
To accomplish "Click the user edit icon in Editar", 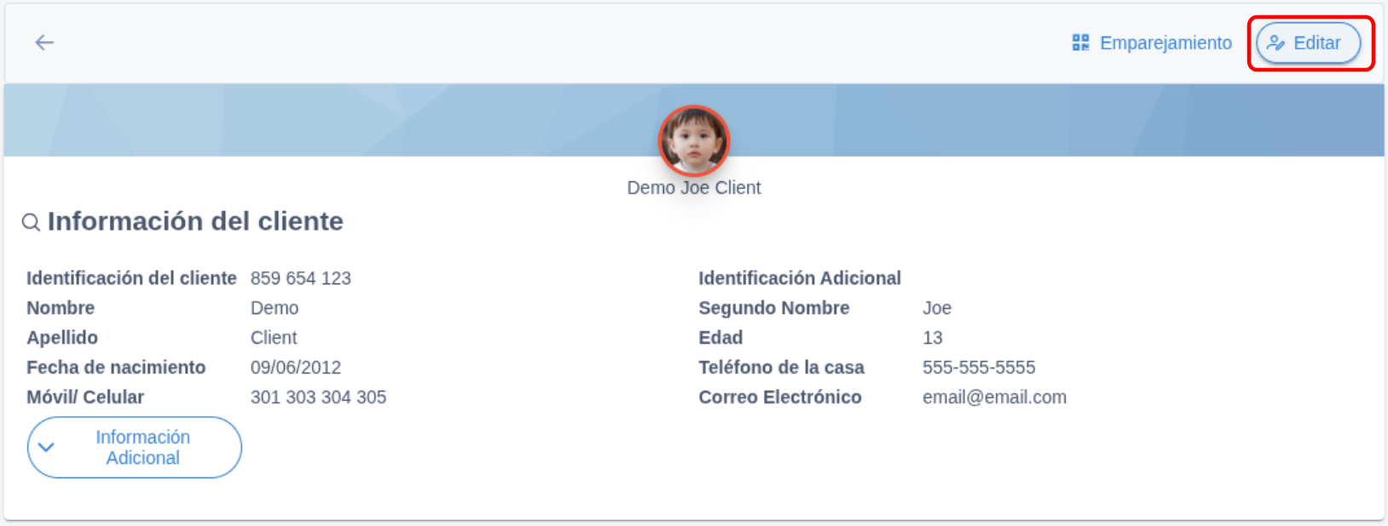I will 1275,43.
